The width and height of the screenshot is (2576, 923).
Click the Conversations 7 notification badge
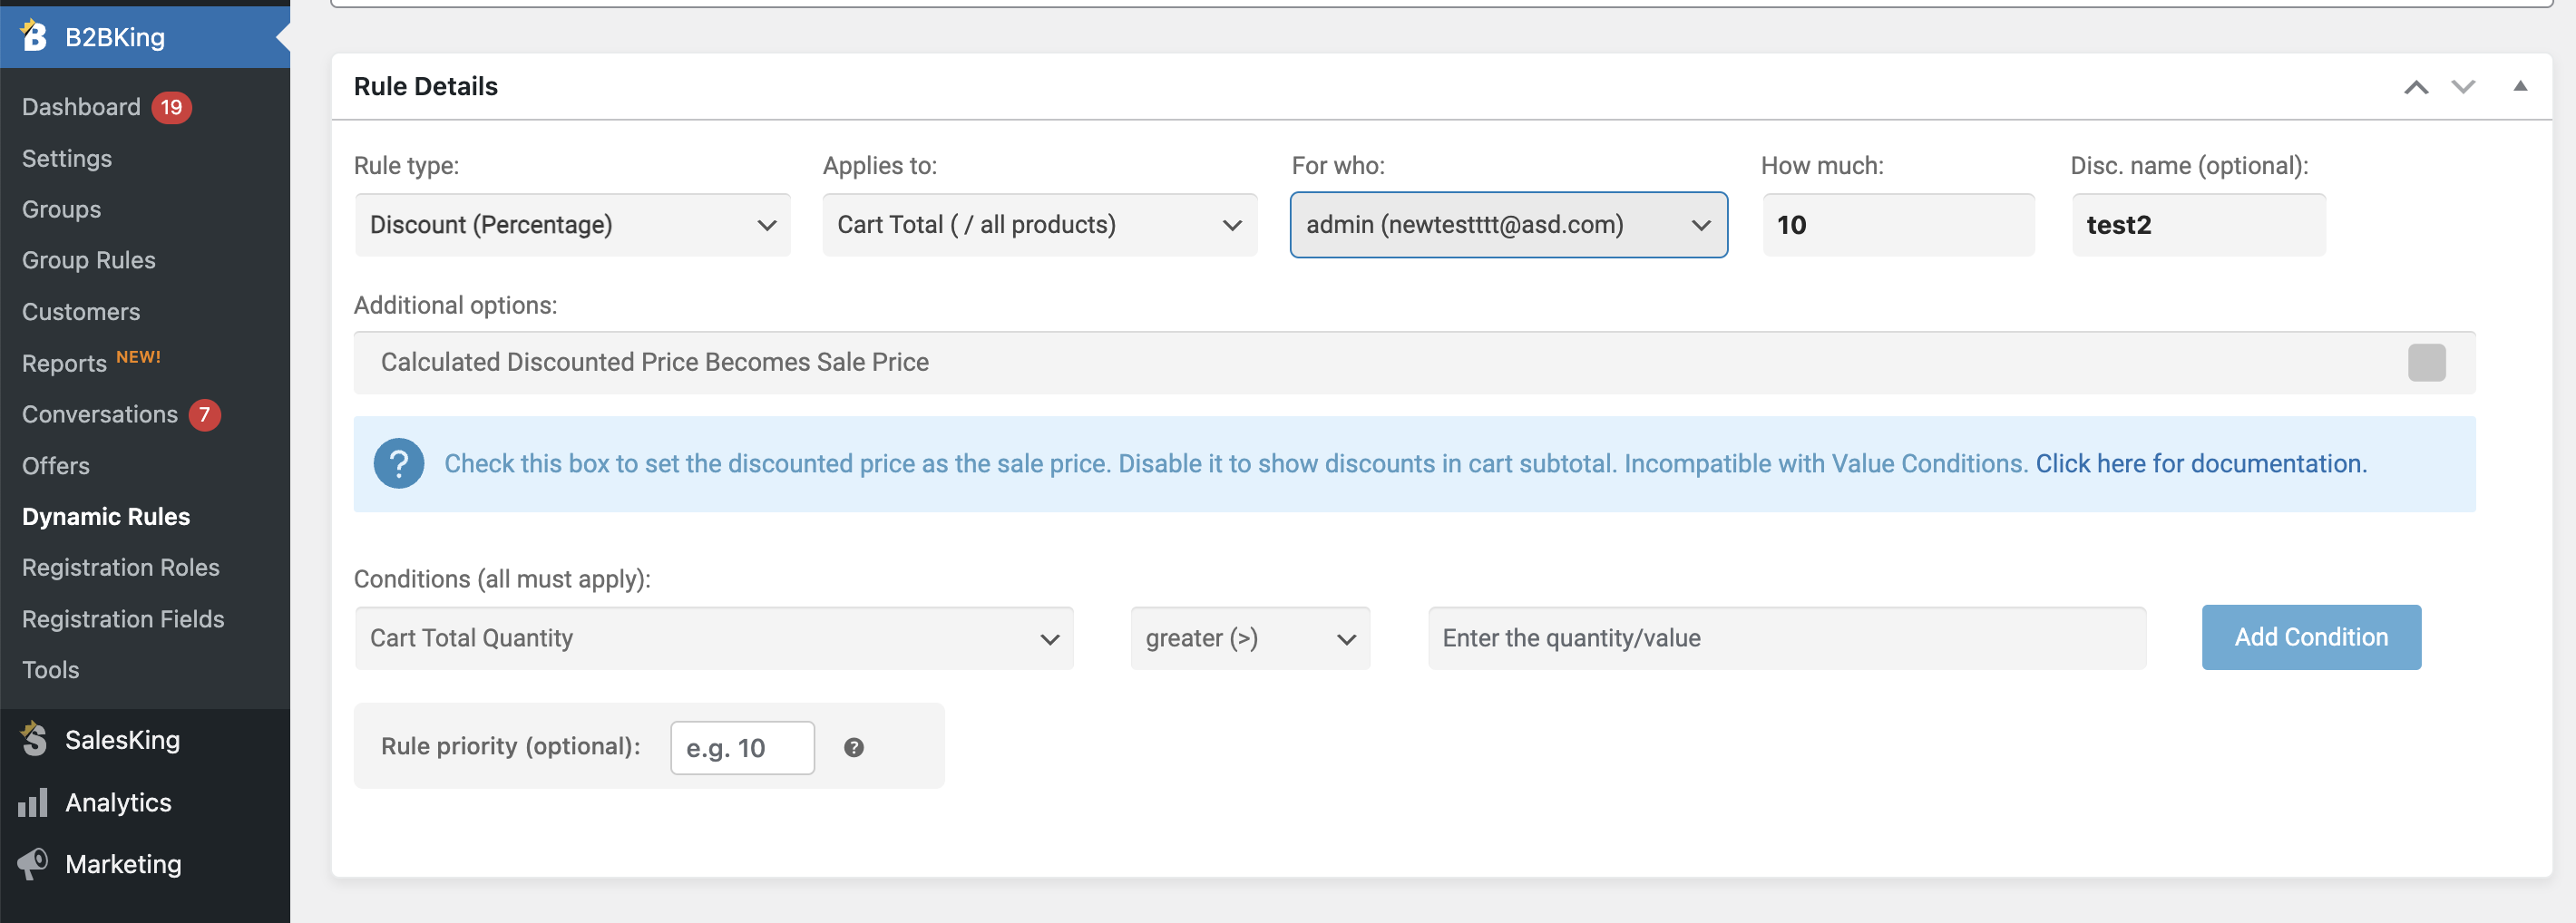point(204,414)
